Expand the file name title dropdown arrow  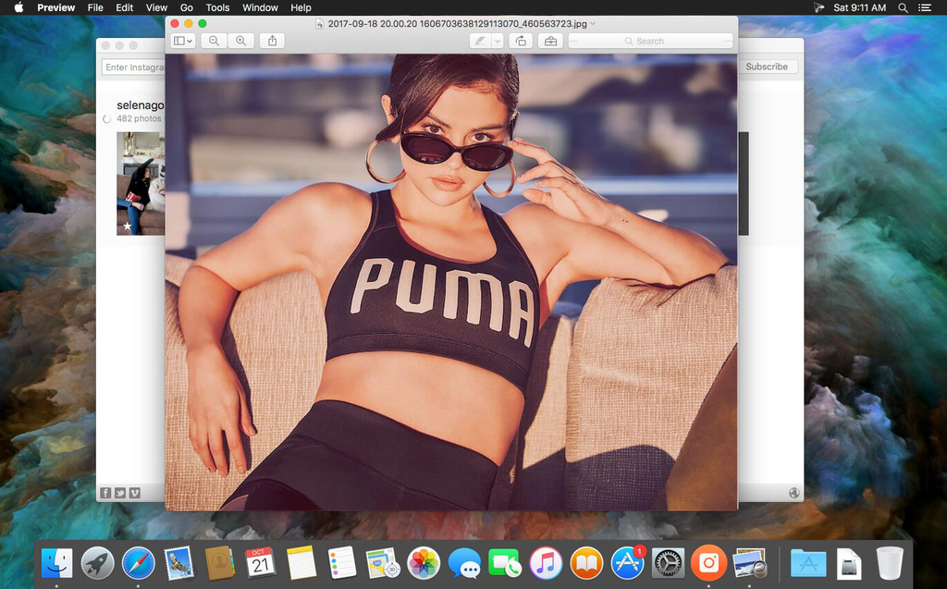coord(593,23)
